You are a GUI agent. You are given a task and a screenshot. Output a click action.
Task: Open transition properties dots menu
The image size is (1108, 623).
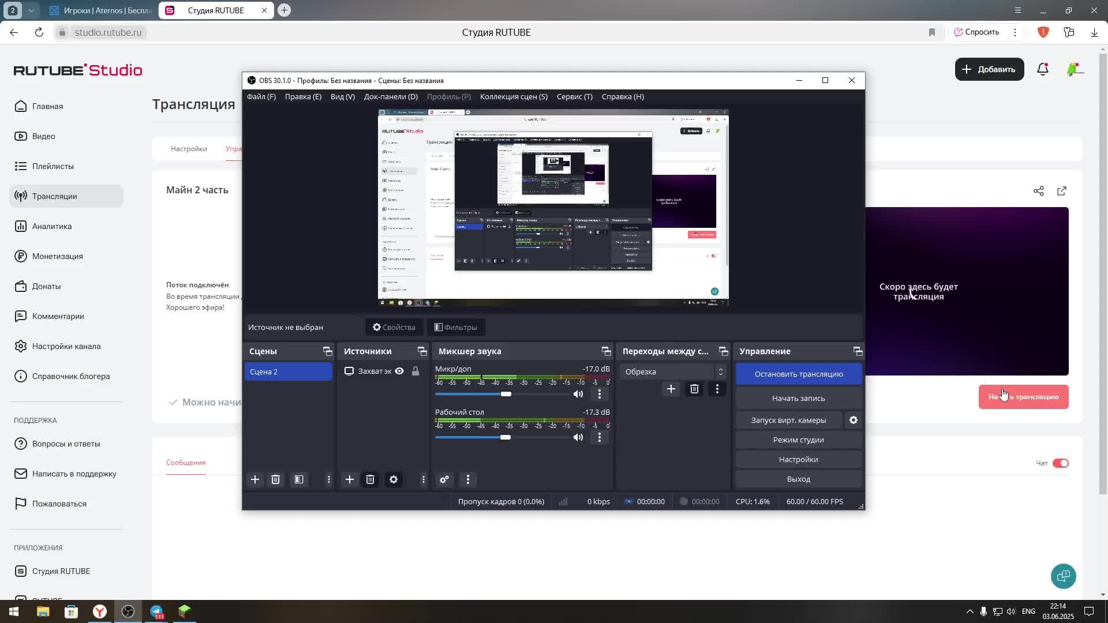(x=717, y=389)
